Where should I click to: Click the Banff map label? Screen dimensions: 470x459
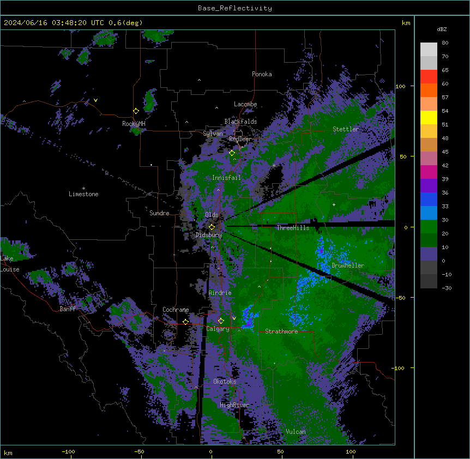(x=68, y=309)
